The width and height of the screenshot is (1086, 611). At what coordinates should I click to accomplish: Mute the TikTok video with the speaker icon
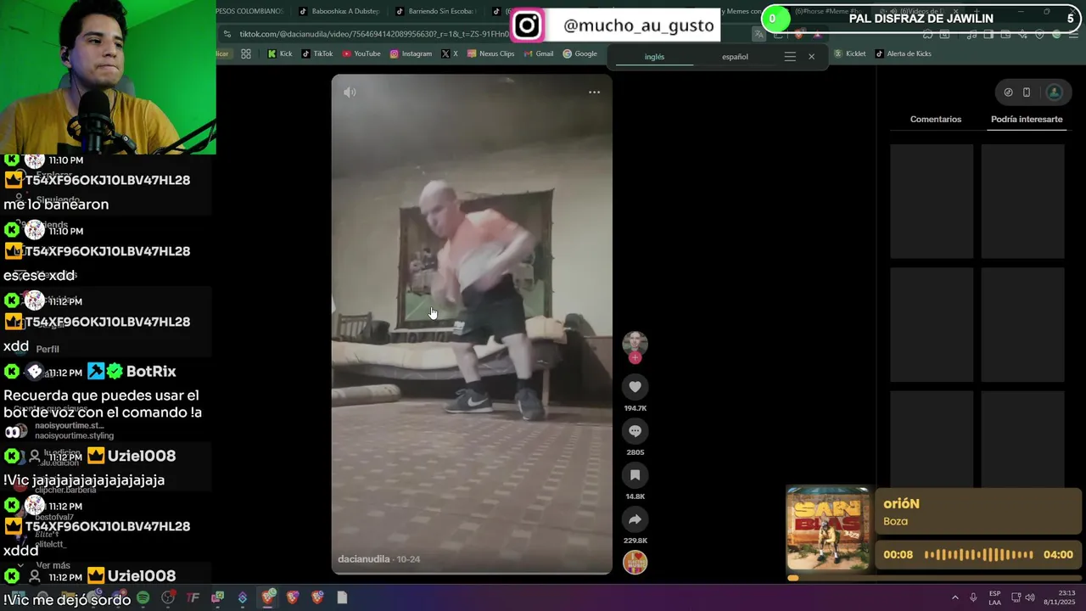(350, 92)
